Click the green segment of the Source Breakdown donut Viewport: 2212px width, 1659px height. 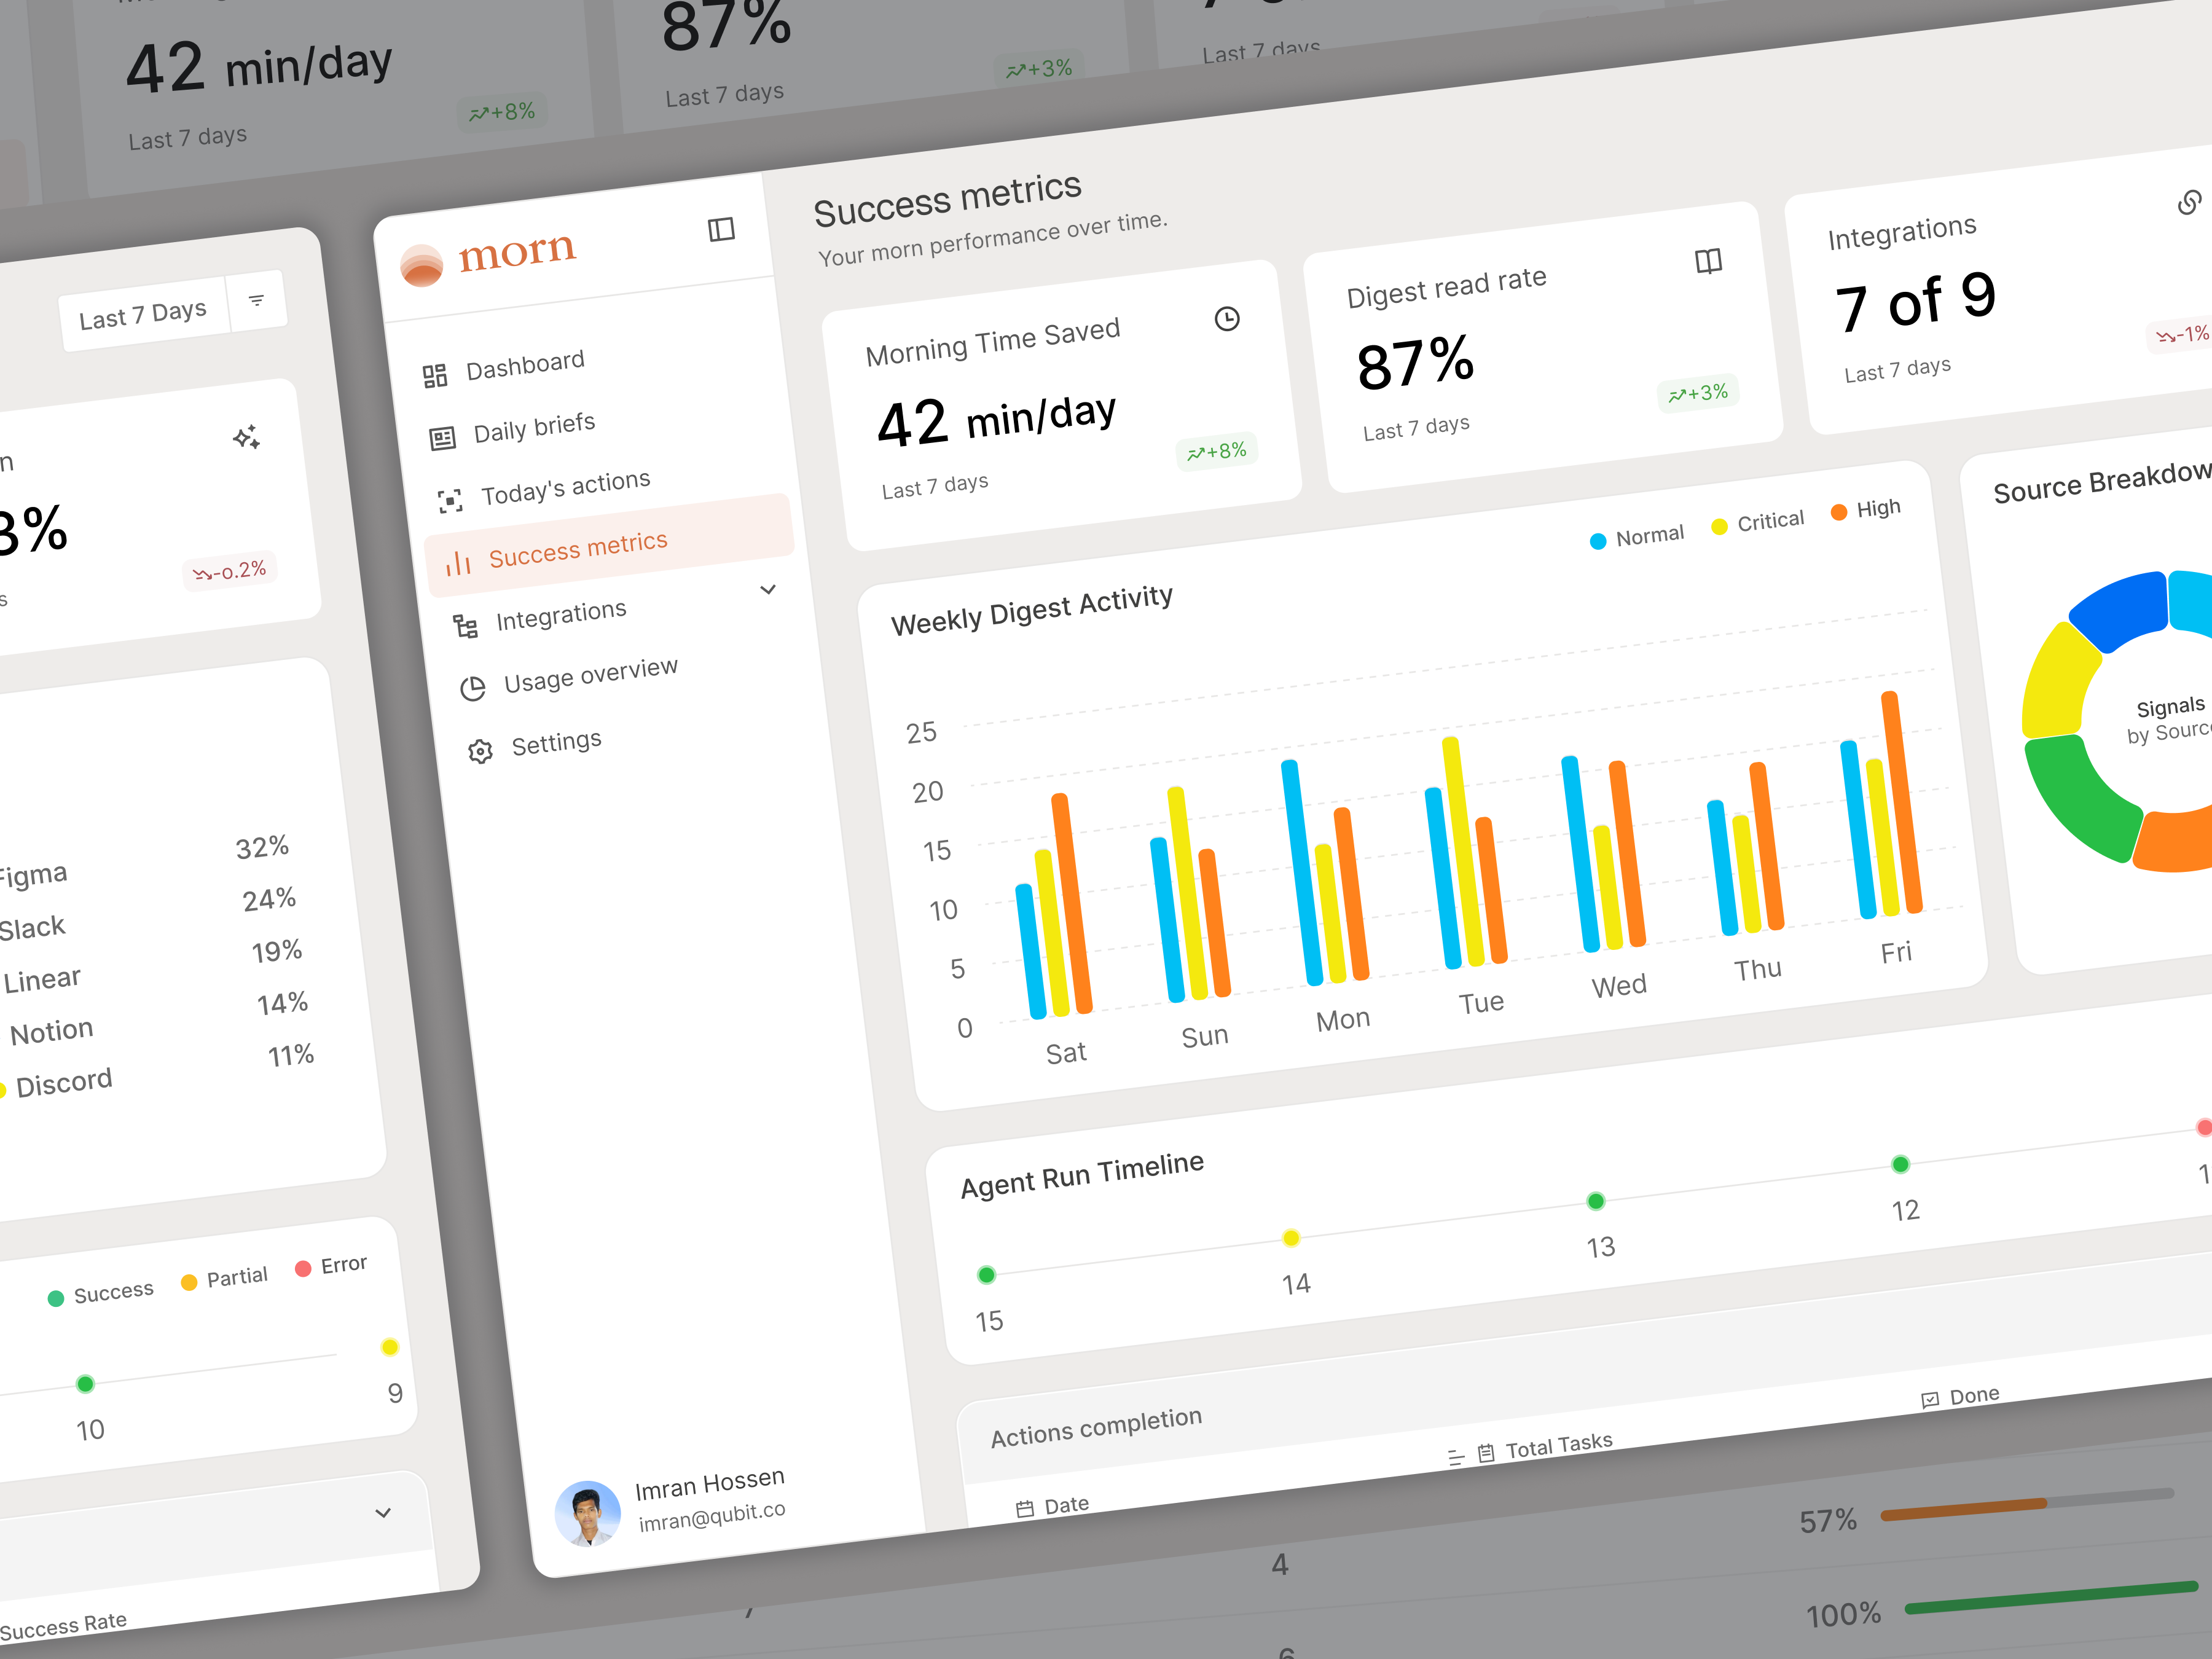pos(2080,800)
